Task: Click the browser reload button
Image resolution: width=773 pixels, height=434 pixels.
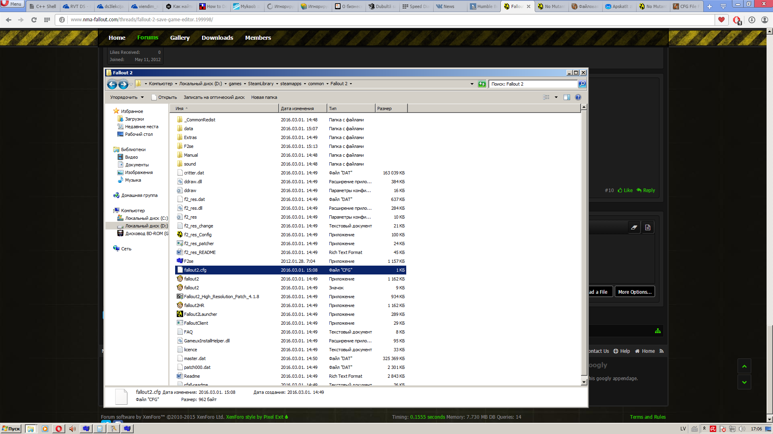Action: (34, 20)
